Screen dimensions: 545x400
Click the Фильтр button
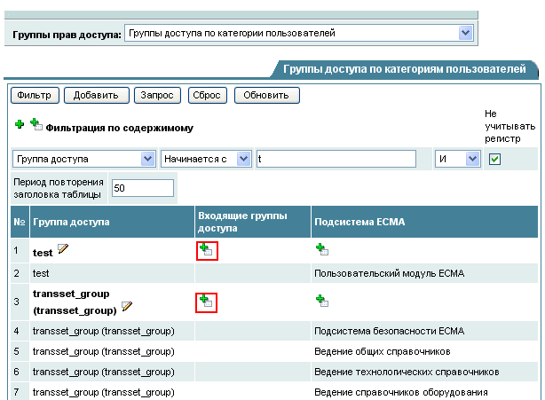tap(35, 95)
